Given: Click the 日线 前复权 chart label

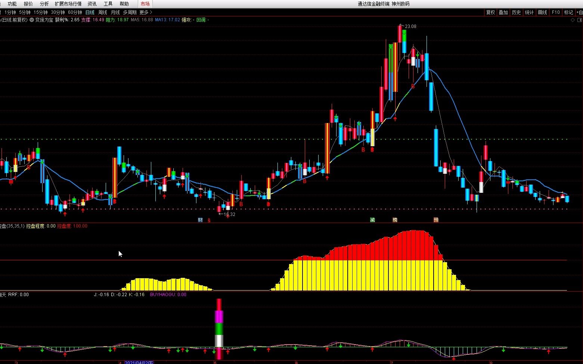Looking at the screenshot, I should (14, 20).
